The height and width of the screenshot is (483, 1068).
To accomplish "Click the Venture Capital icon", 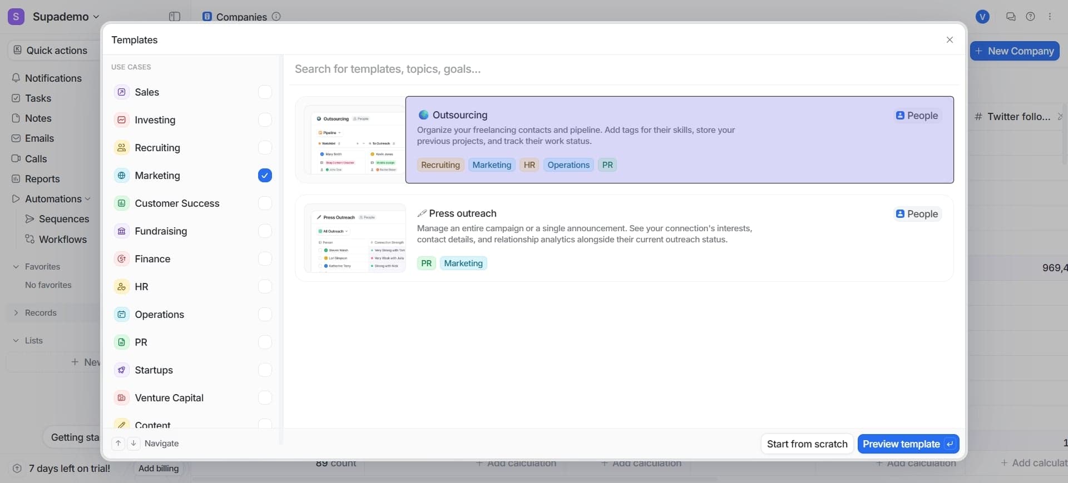I will click(x=121, y=398).
